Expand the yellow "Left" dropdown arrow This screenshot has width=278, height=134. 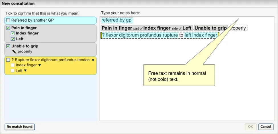tap(25, 71)
